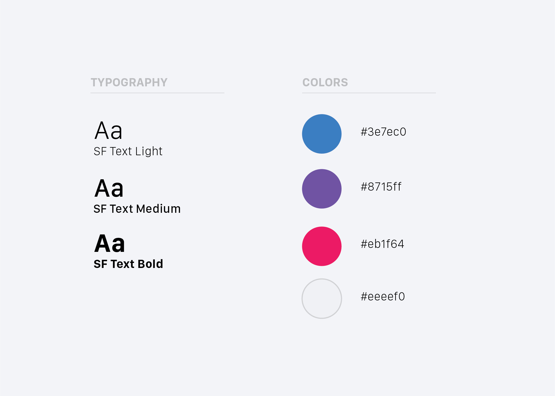Screen dimensions: 555x396
Task: Click the lowercase a in light sample
Action: [116, 133]
